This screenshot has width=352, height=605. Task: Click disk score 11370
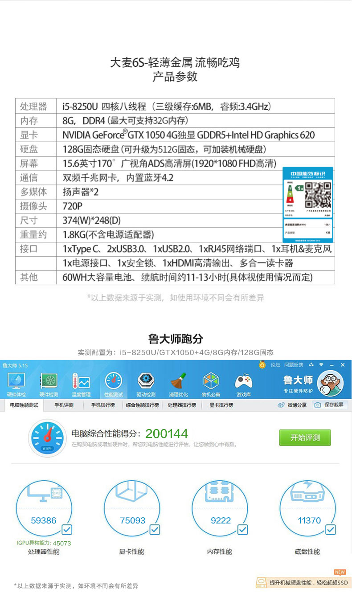point(309,520)
